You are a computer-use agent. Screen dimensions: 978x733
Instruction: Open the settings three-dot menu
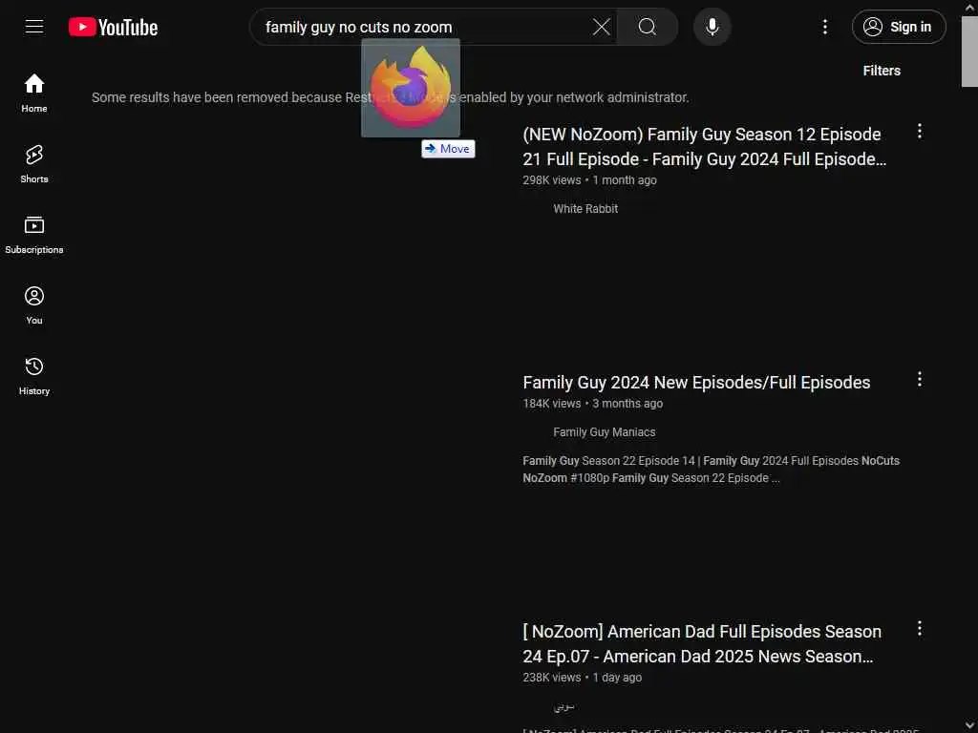(825, 27)
